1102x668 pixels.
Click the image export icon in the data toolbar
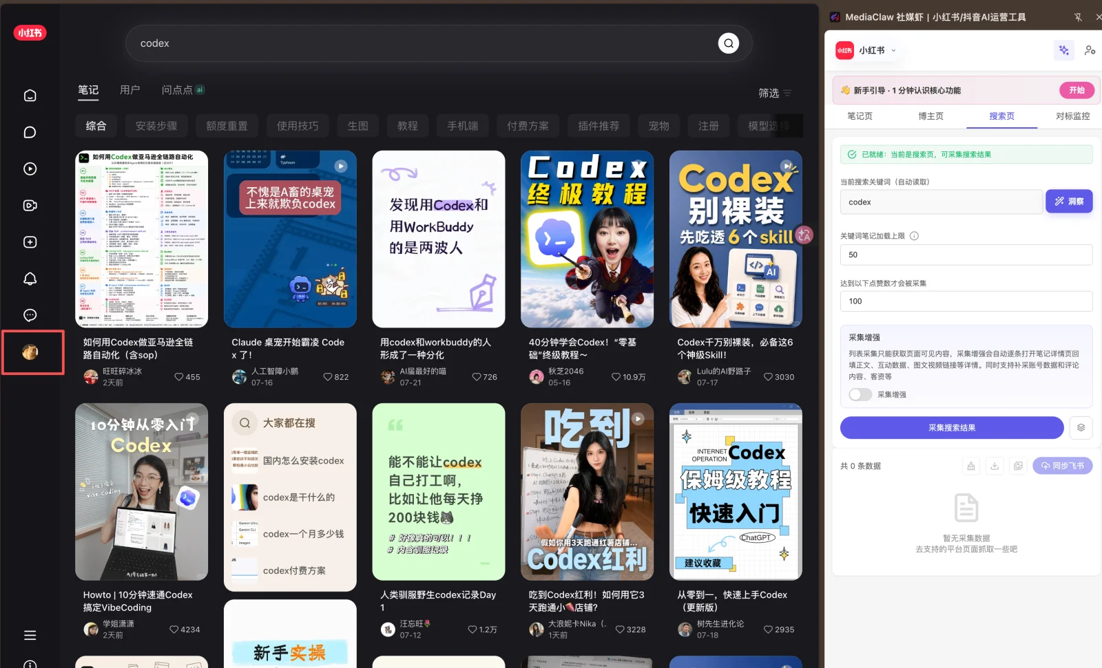pos(1018,466)
